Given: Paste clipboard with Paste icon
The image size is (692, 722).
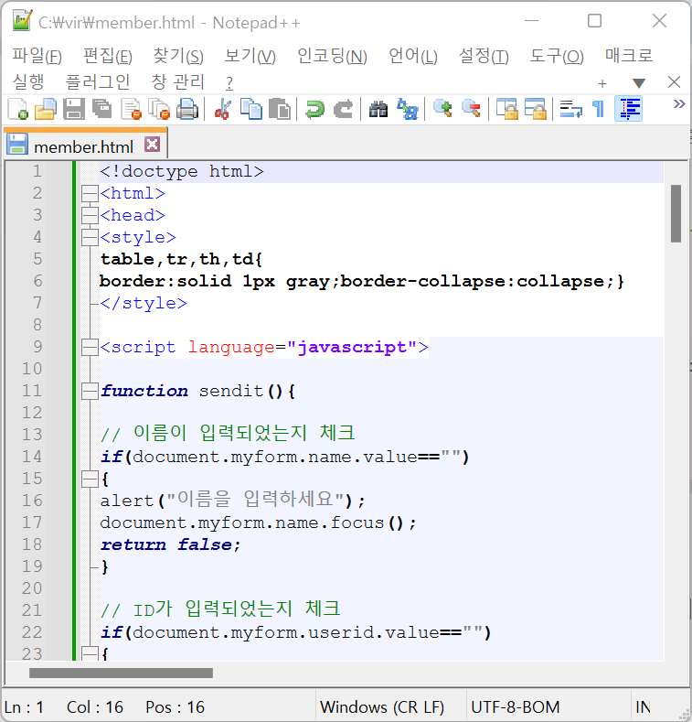Looking at the screenshot, I should tap(280, 110).
